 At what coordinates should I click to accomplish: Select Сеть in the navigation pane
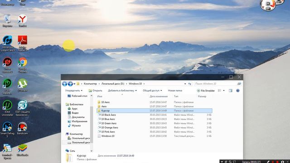(x=70, y=151)
